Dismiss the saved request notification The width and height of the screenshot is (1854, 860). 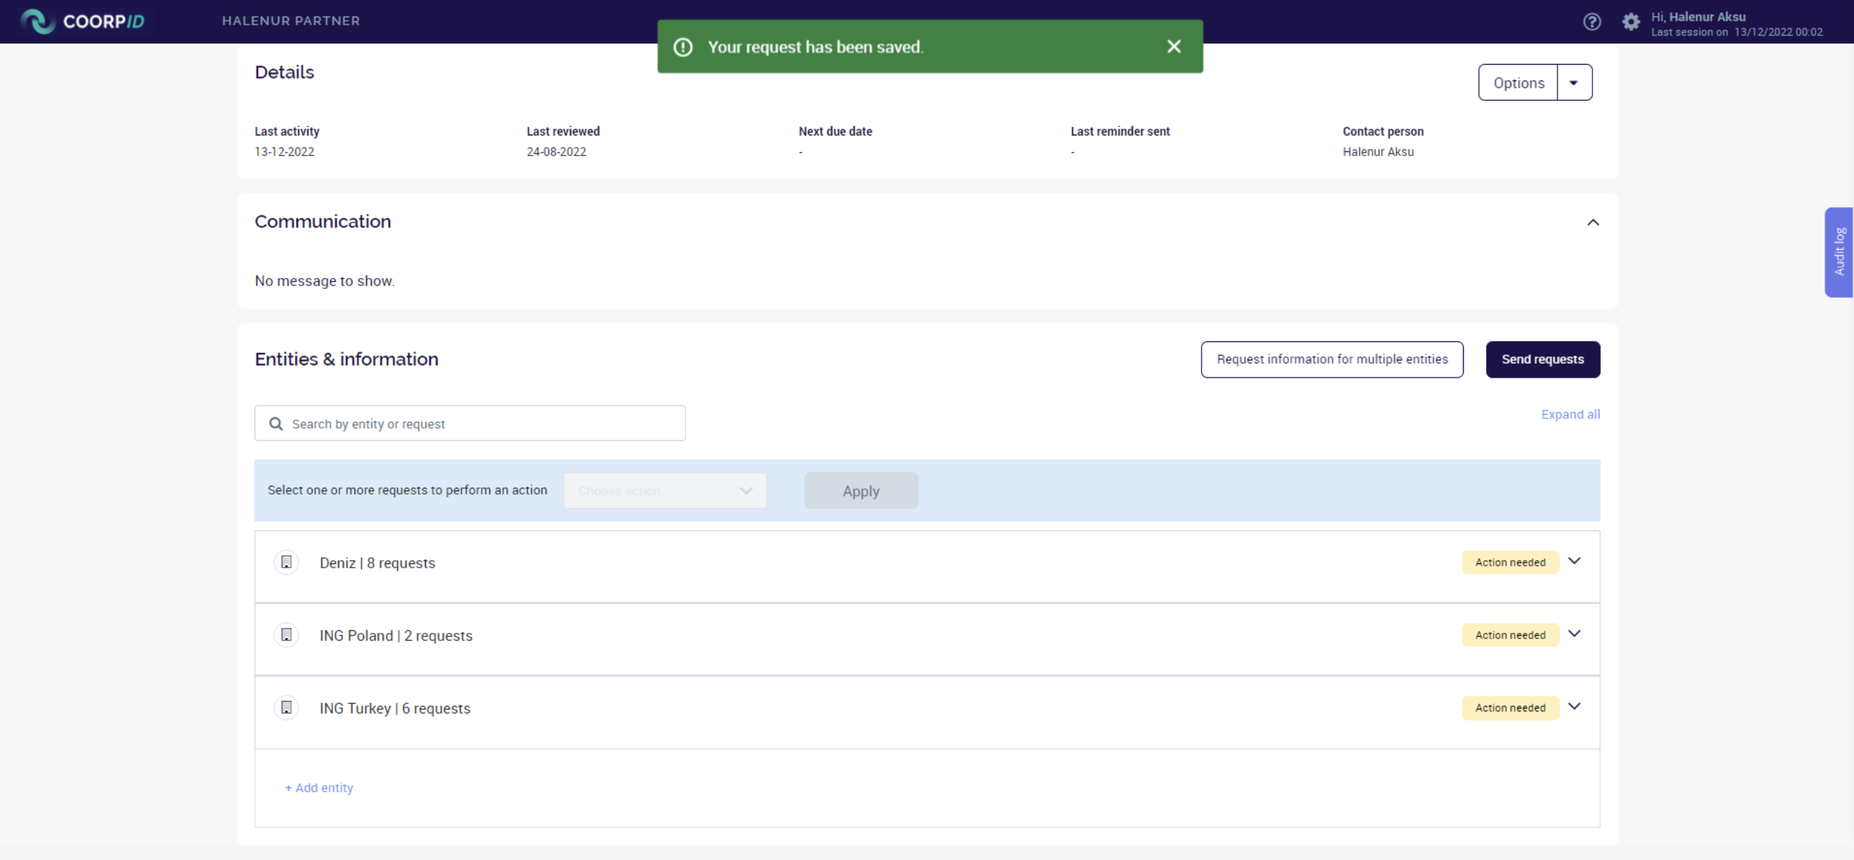point(1173,47)
